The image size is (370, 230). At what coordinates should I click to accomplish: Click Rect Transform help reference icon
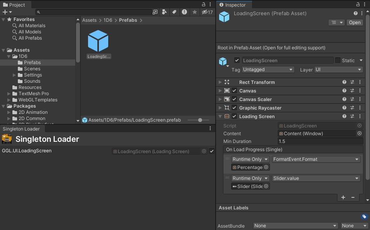coord(344,82)
